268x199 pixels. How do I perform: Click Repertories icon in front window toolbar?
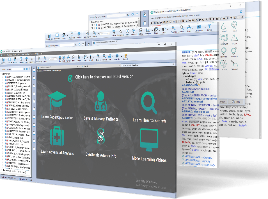(x=3, y=60)
